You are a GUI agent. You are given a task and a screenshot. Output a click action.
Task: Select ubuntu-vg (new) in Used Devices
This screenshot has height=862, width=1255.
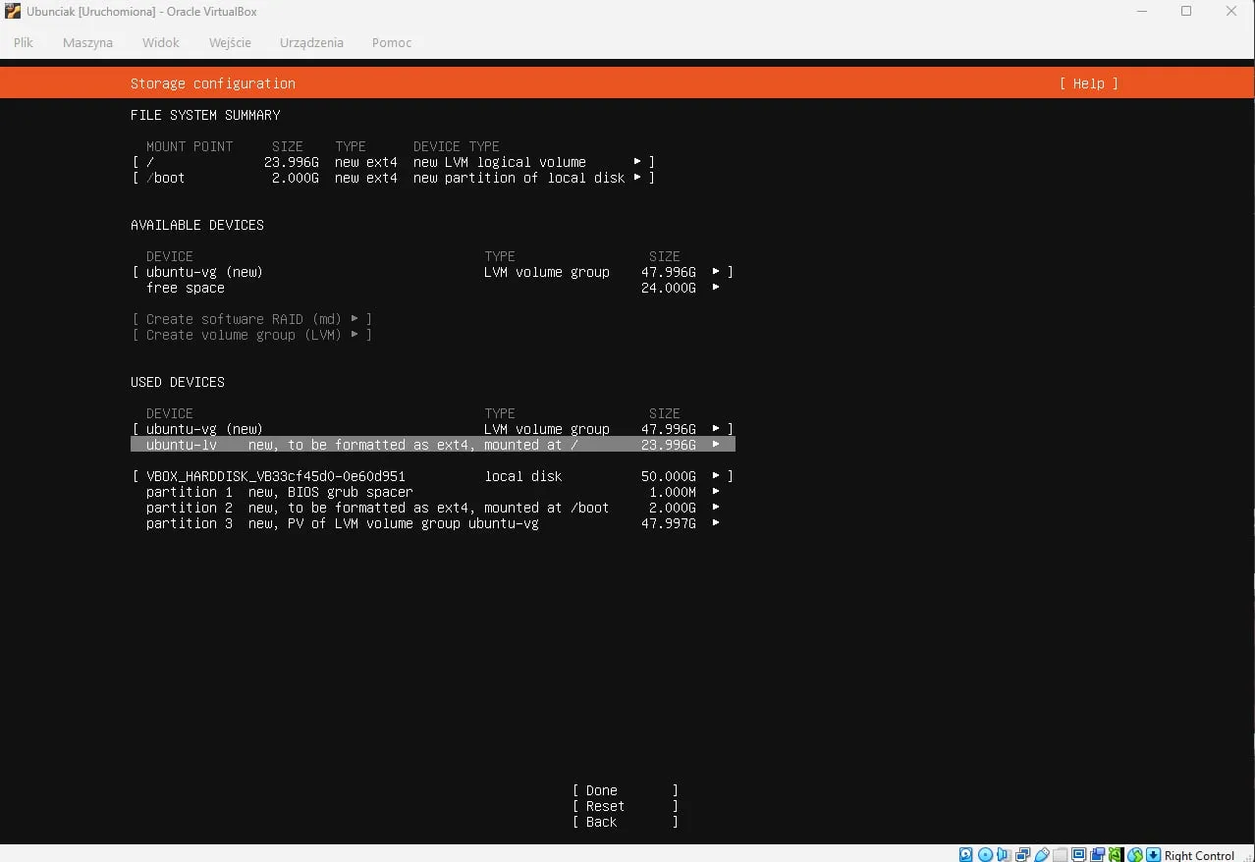click(433, 429)
